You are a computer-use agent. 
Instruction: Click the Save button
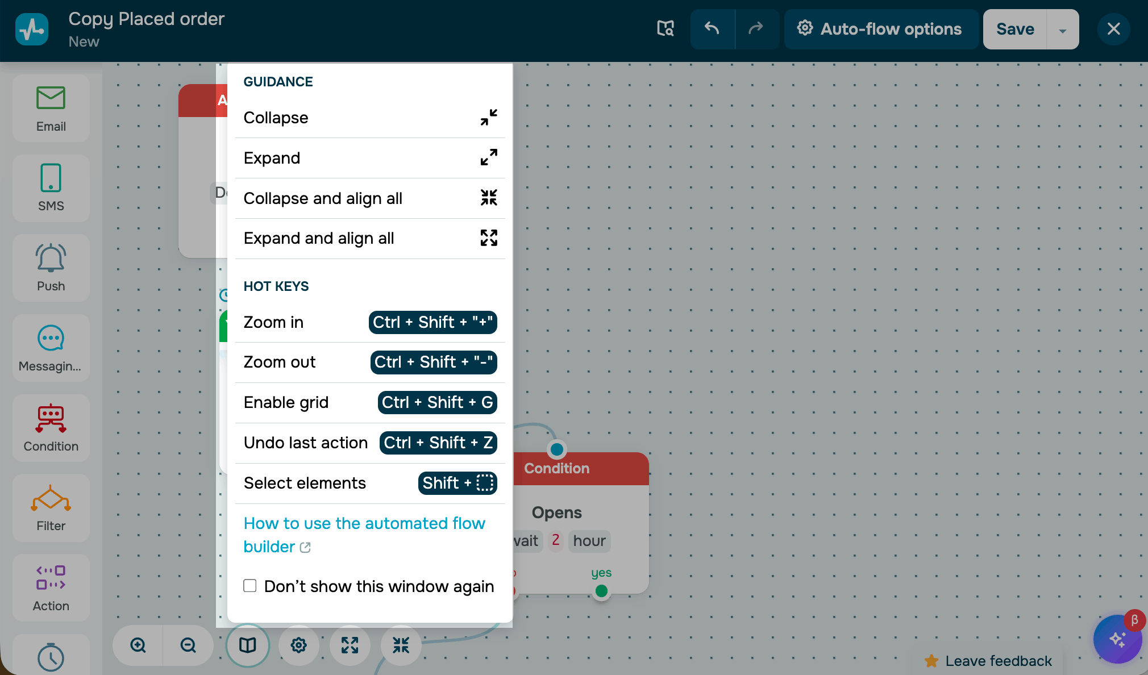point(1015,29)
